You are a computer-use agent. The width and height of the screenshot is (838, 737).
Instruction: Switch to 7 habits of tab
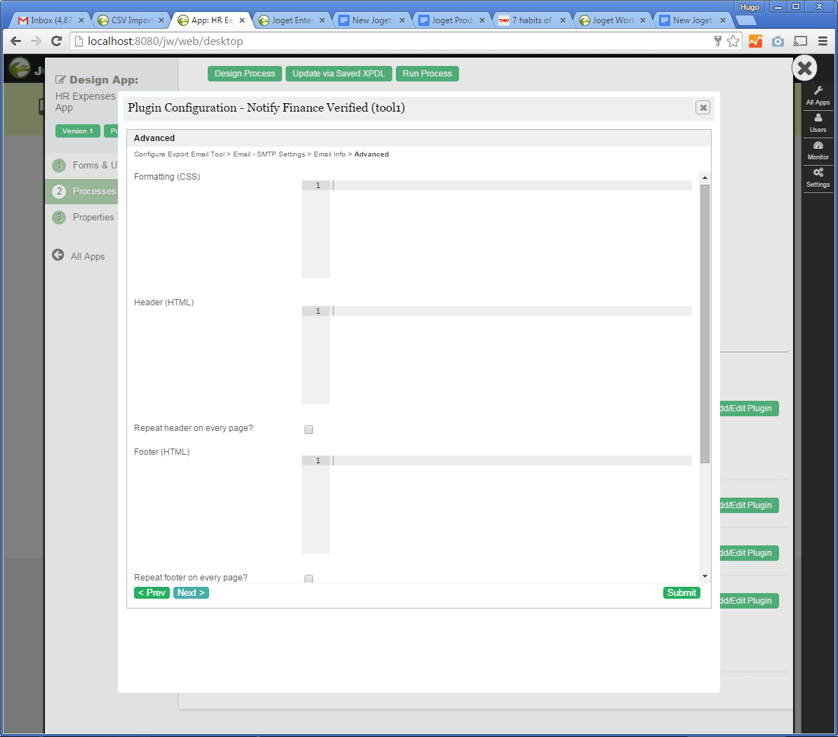pyautogui.click(x=532, y=20)
